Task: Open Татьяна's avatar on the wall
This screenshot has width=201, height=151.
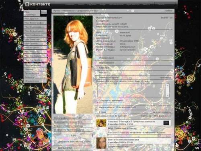Action: tap(101, 123)
